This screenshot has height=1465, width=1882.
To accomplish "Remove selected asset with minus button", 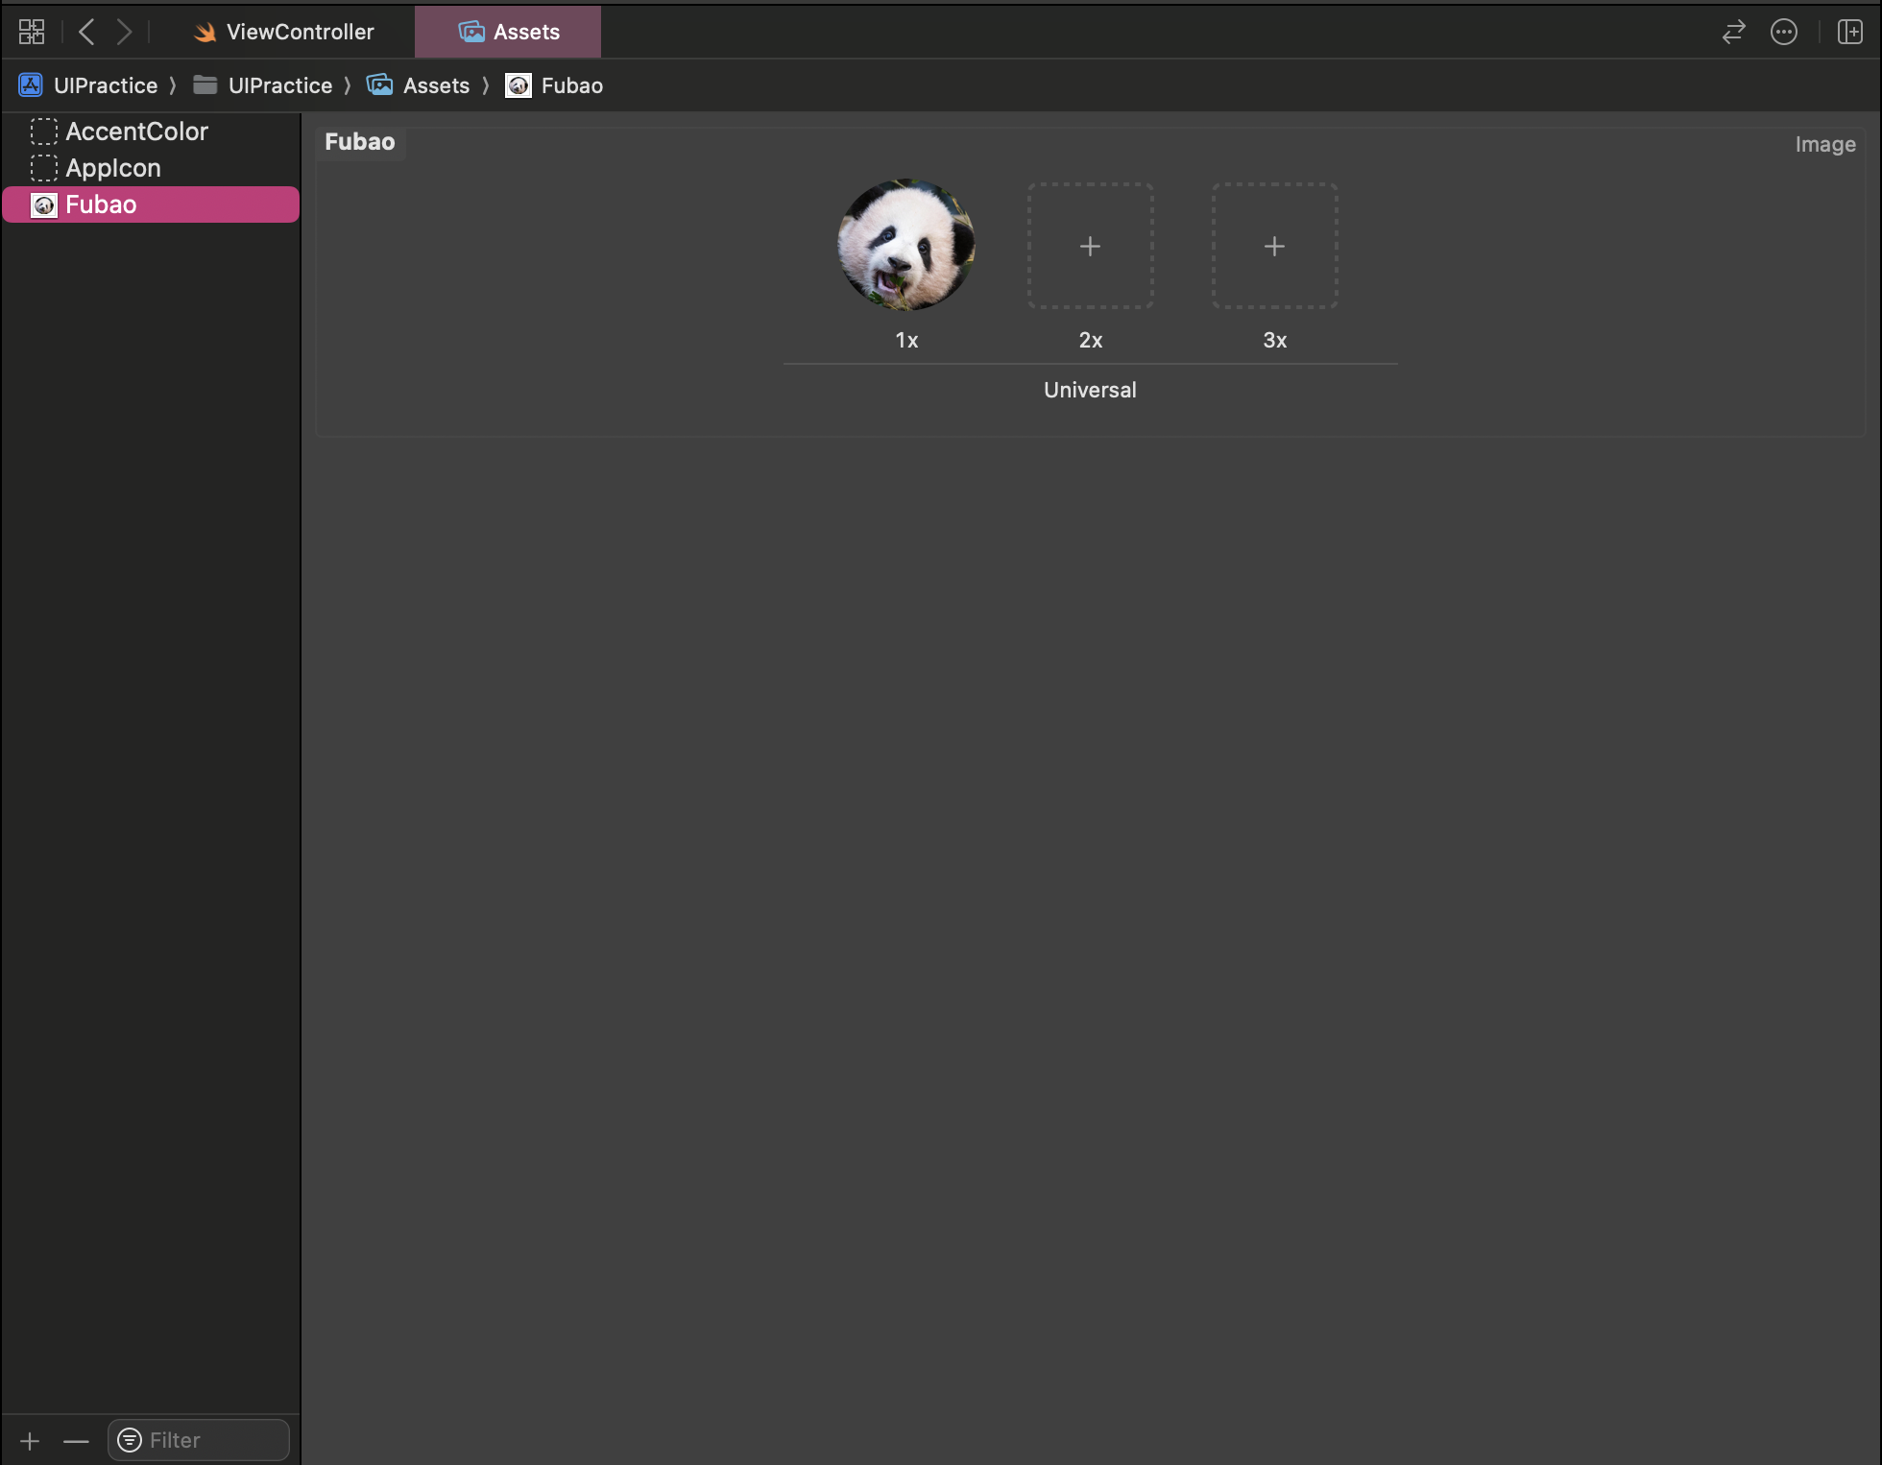I will coord(76,1441).
